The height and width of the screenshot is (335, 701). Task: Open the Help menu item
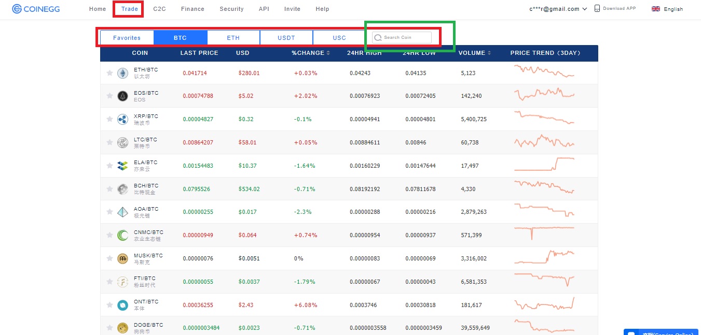(322, 9)
